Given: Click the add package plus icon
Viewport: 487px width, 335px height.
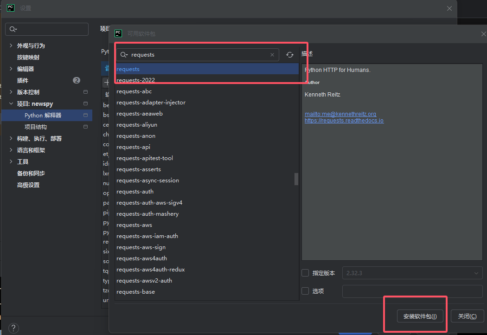Looking at the screenshot, I should click(x=107, y=82).
